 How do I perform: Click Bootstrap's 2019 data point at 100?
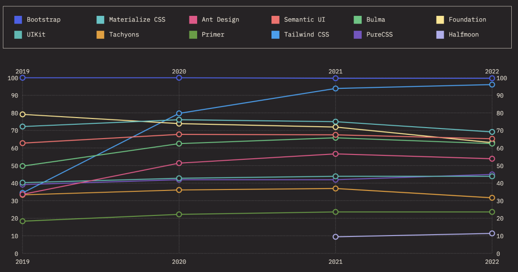[23, 78]
